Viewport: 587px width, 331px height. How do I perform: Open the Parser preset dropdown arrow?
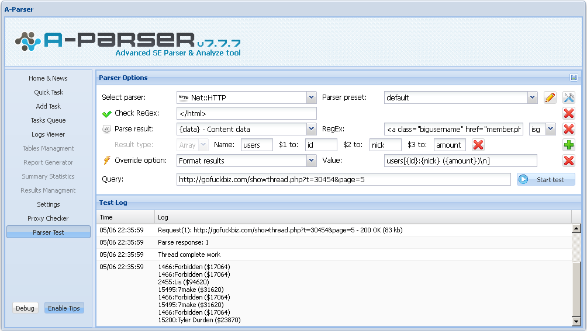tap(533, 97)
